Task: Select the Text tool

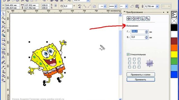Action: coord(3,57)
